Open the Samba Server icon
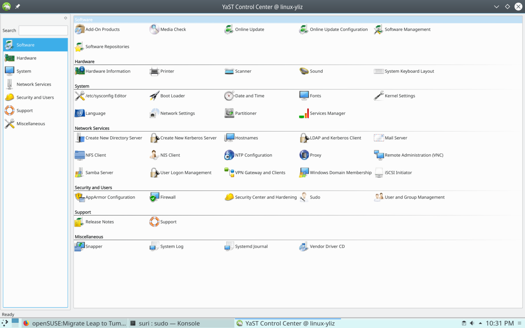The width and height of the screenshot is (525, 328). (x=80, y=173)
